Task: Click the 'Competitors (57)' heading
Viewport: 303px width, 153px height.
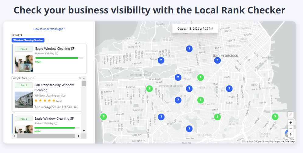Action: pos(22,78)
